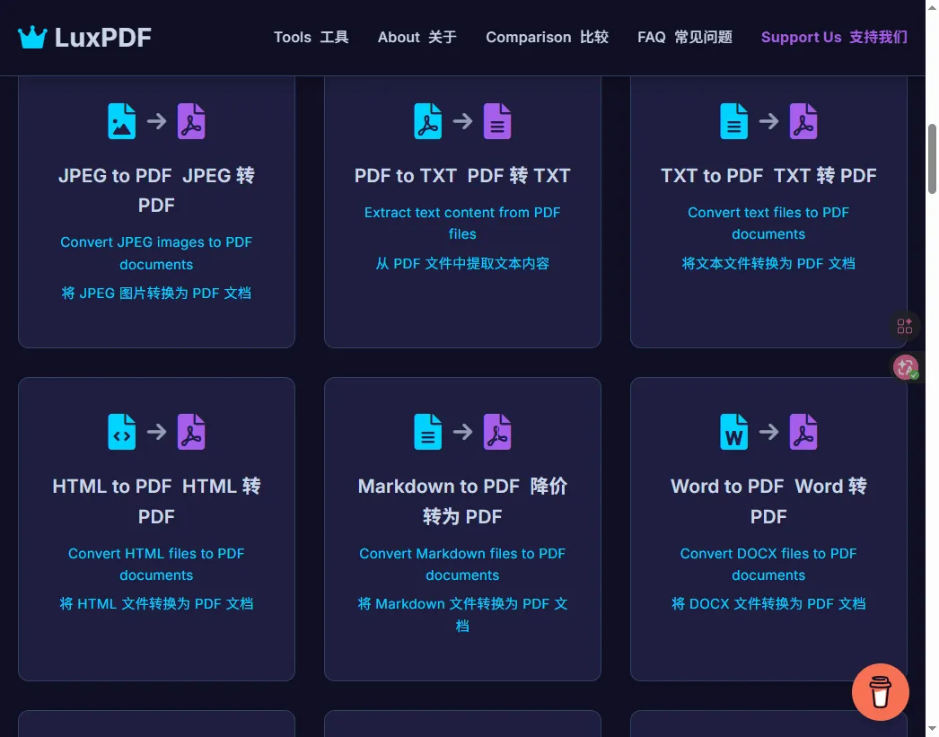Click 'Convert JPEG images to PDF documents' text

click(156, 253)
